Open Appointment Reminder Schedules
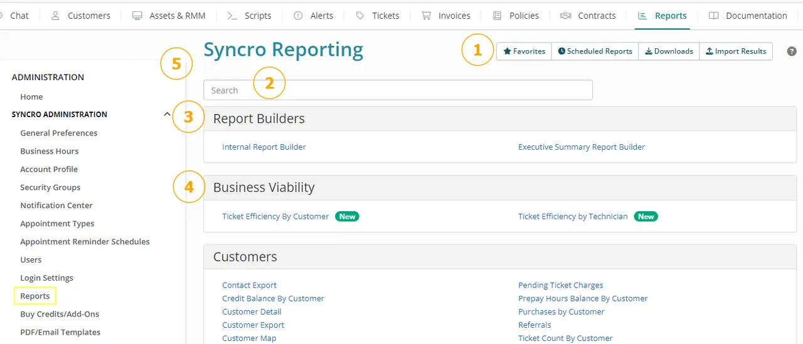The height and width of the screenshot is (344, 803). click(x=85, y=242)
